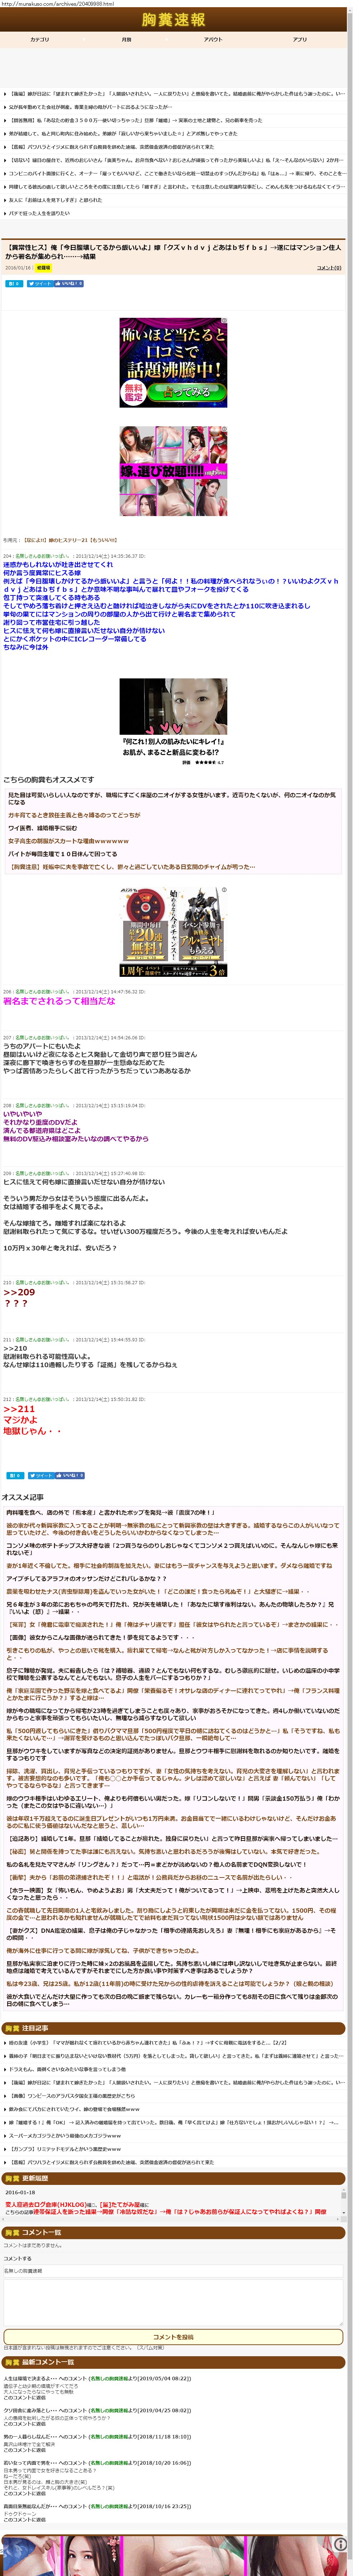The image size is (353, 2576).
Task: Click the bottom Hatena B! bookmark button
Action: tap(15, 1475)
